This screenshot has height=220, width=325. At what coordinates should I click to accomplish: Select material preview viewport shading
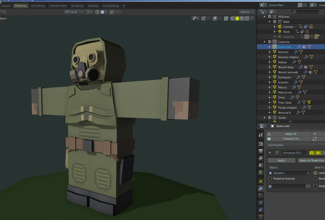pyautogui.click(x=242, y=18)
